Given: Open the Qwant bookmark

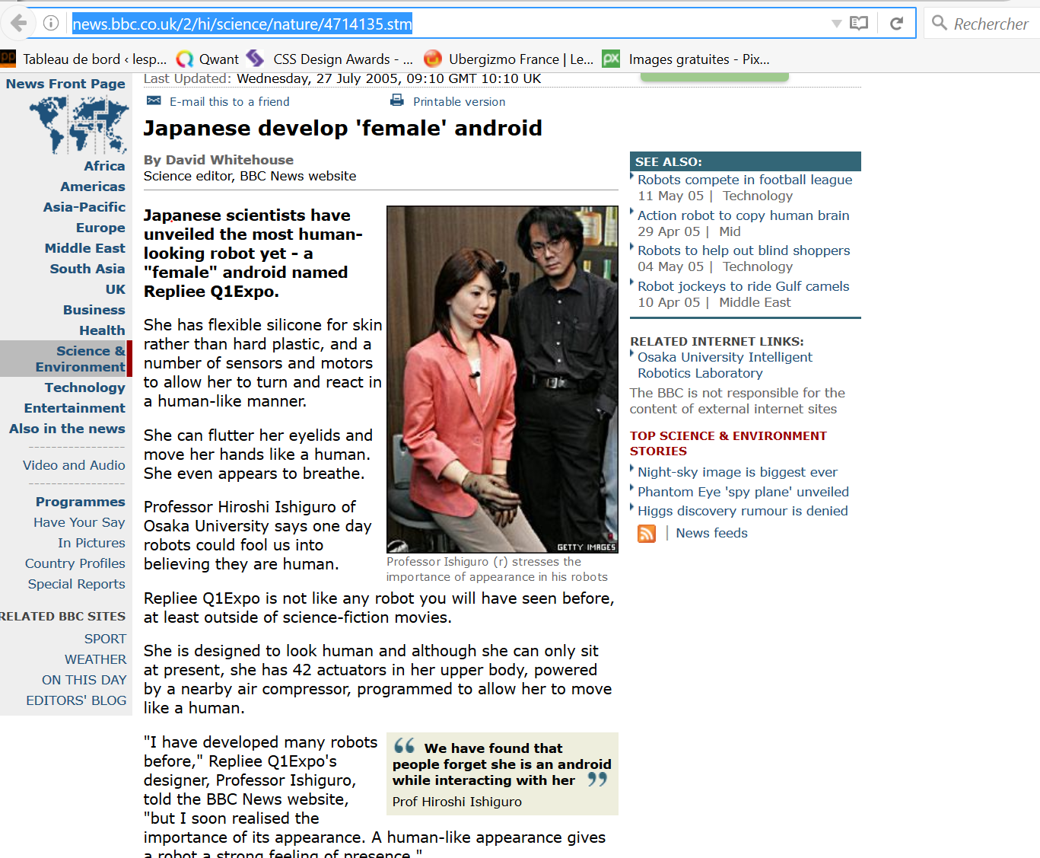Looking at the screenshot, I should pyautogui.click(x=208, y=59).
